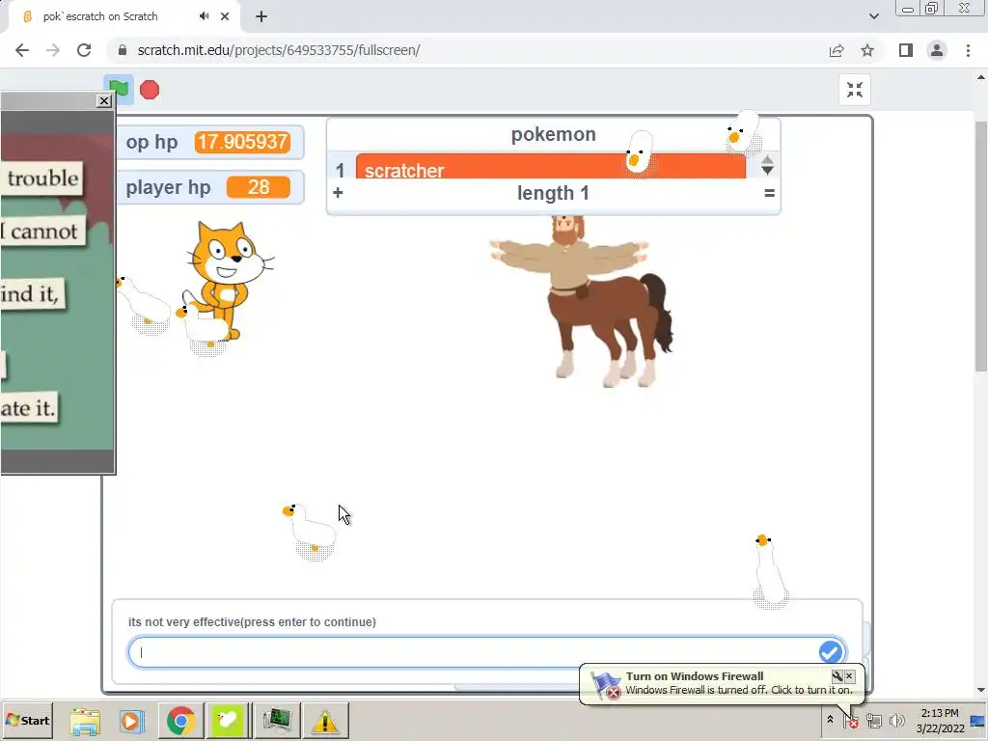Open Windows Explorer from taskbar

85,721
